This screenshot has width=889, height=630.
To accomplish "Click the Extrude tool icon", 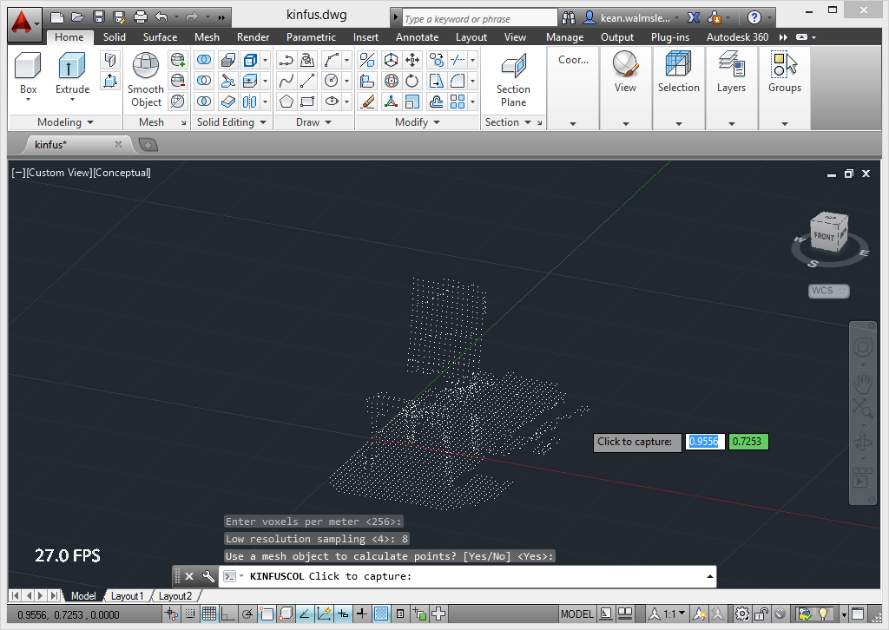I will [72, 66].
